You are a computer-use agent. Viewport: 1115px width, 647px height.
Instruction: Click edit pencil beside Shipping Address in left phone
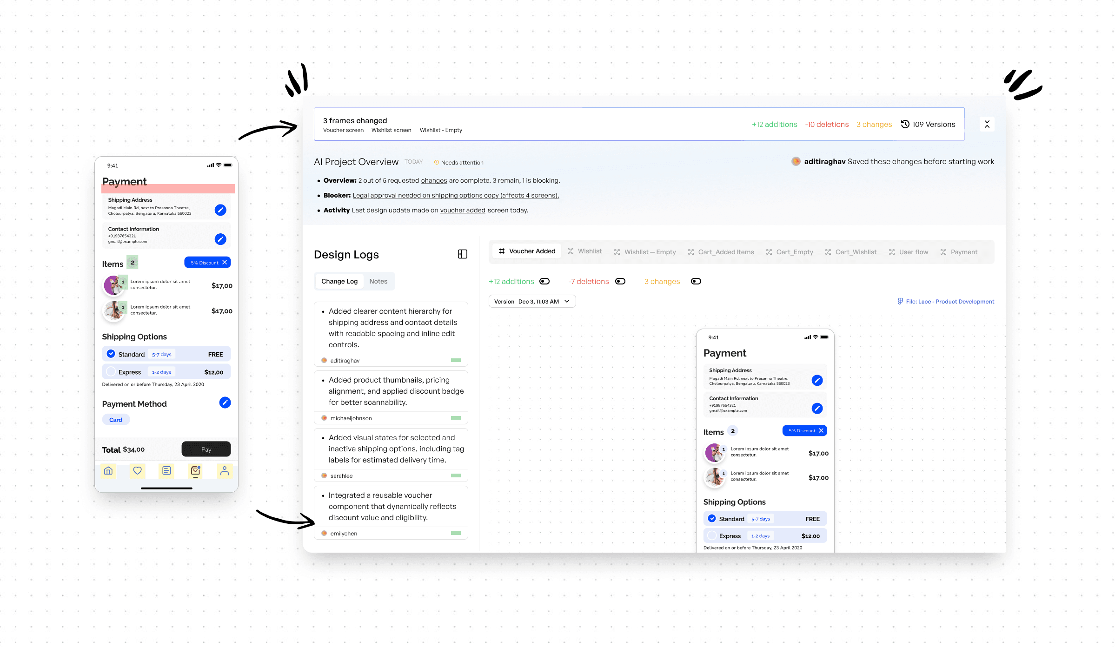pos(220,210)
